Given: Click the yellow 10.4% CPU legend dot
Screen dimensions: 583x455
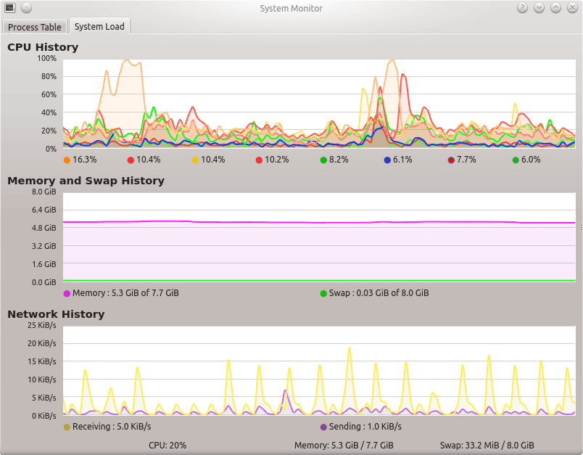Looking at the screenshot, I should [195, 160].
